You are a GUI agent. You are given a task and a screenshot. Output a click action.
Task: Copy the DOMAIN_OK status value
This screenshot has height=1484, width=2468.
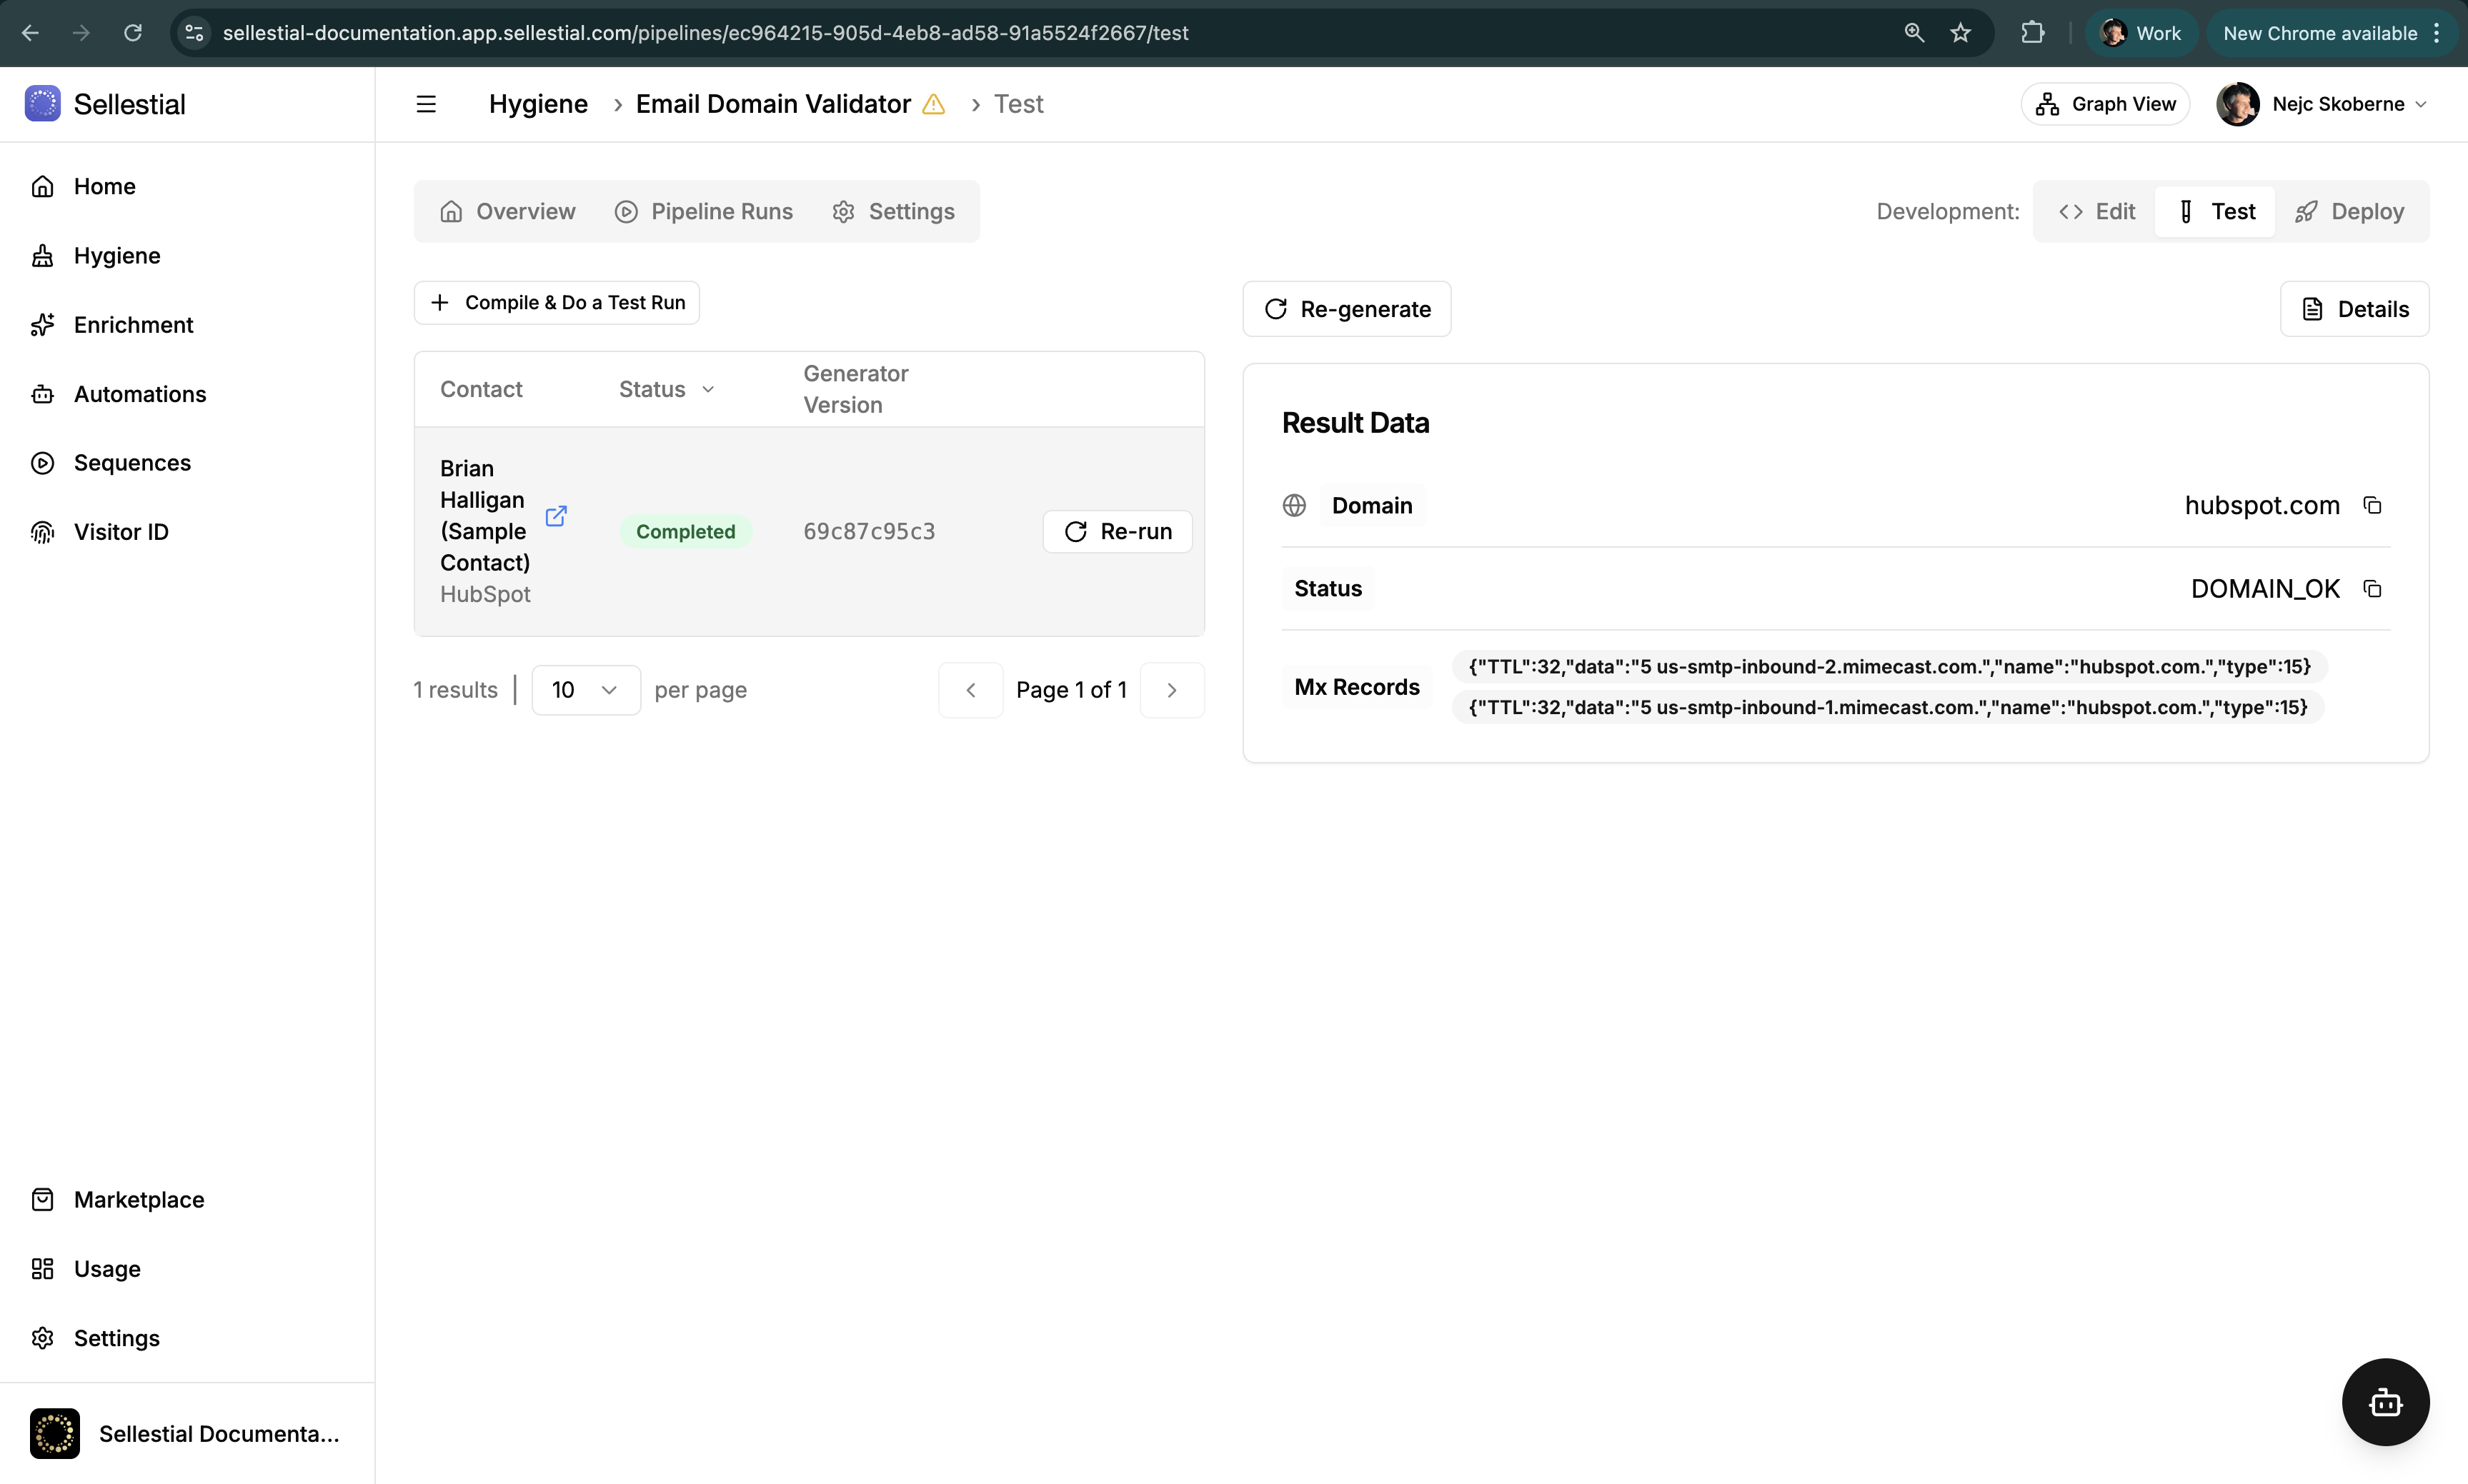2372,588
